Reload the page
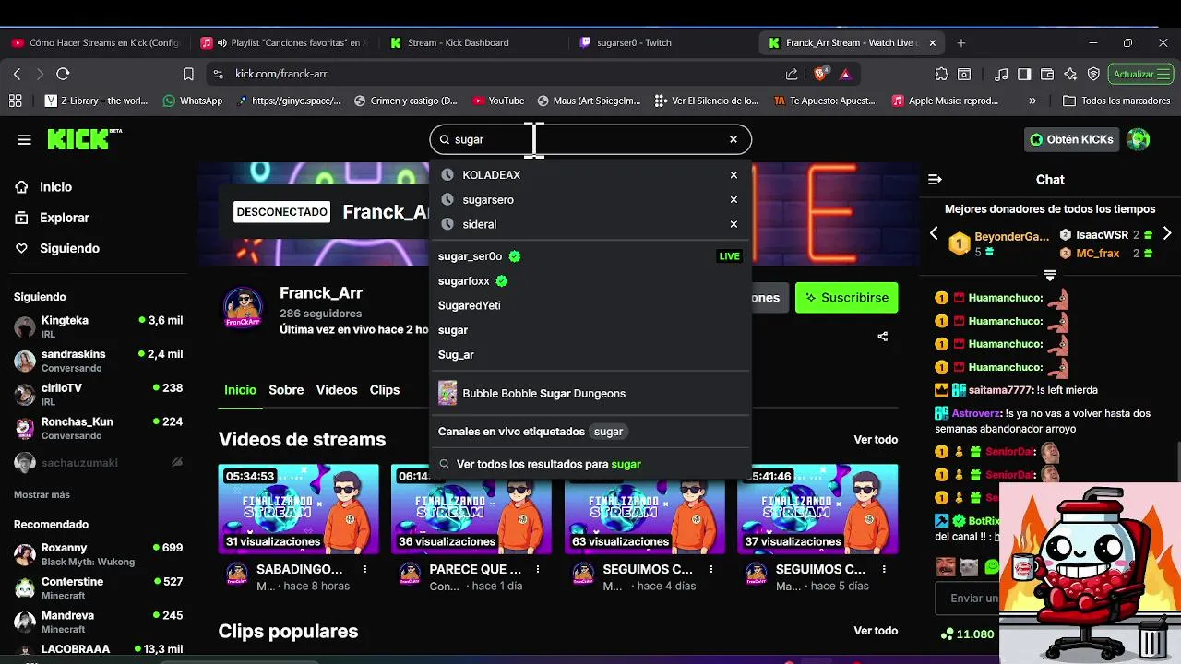This screenshot has height=664, width=1181. 63,74
